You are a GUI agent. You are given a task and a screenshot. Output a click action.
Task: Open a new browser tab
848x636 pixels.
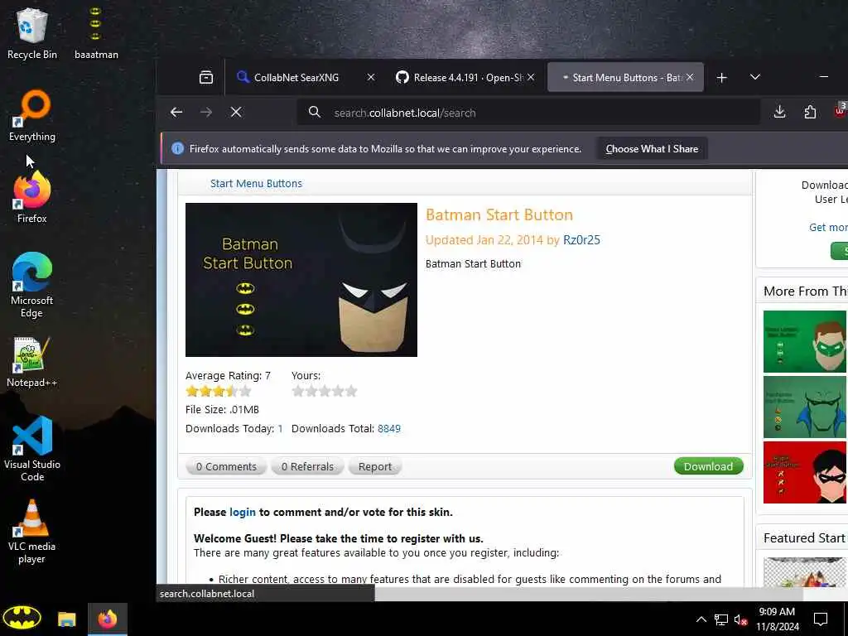[721, 77]
